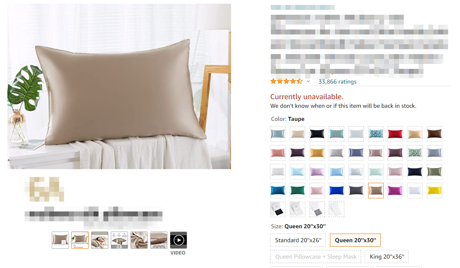
Task: Pick the yellow pillowcase color option
Action: coord(434,191)
